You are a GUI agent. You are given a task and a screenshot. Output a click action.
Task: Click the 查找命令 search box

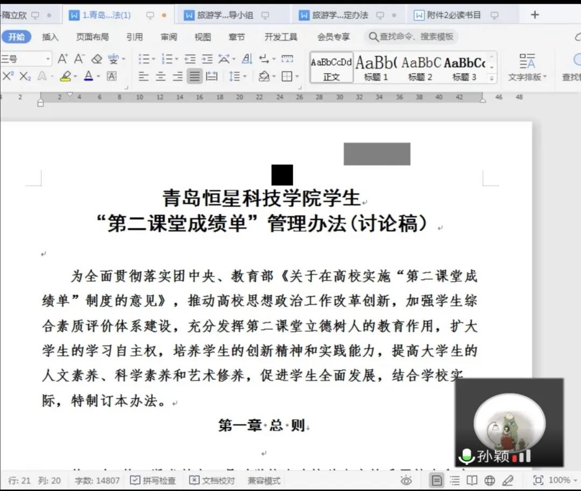click(x=412, y=37)
